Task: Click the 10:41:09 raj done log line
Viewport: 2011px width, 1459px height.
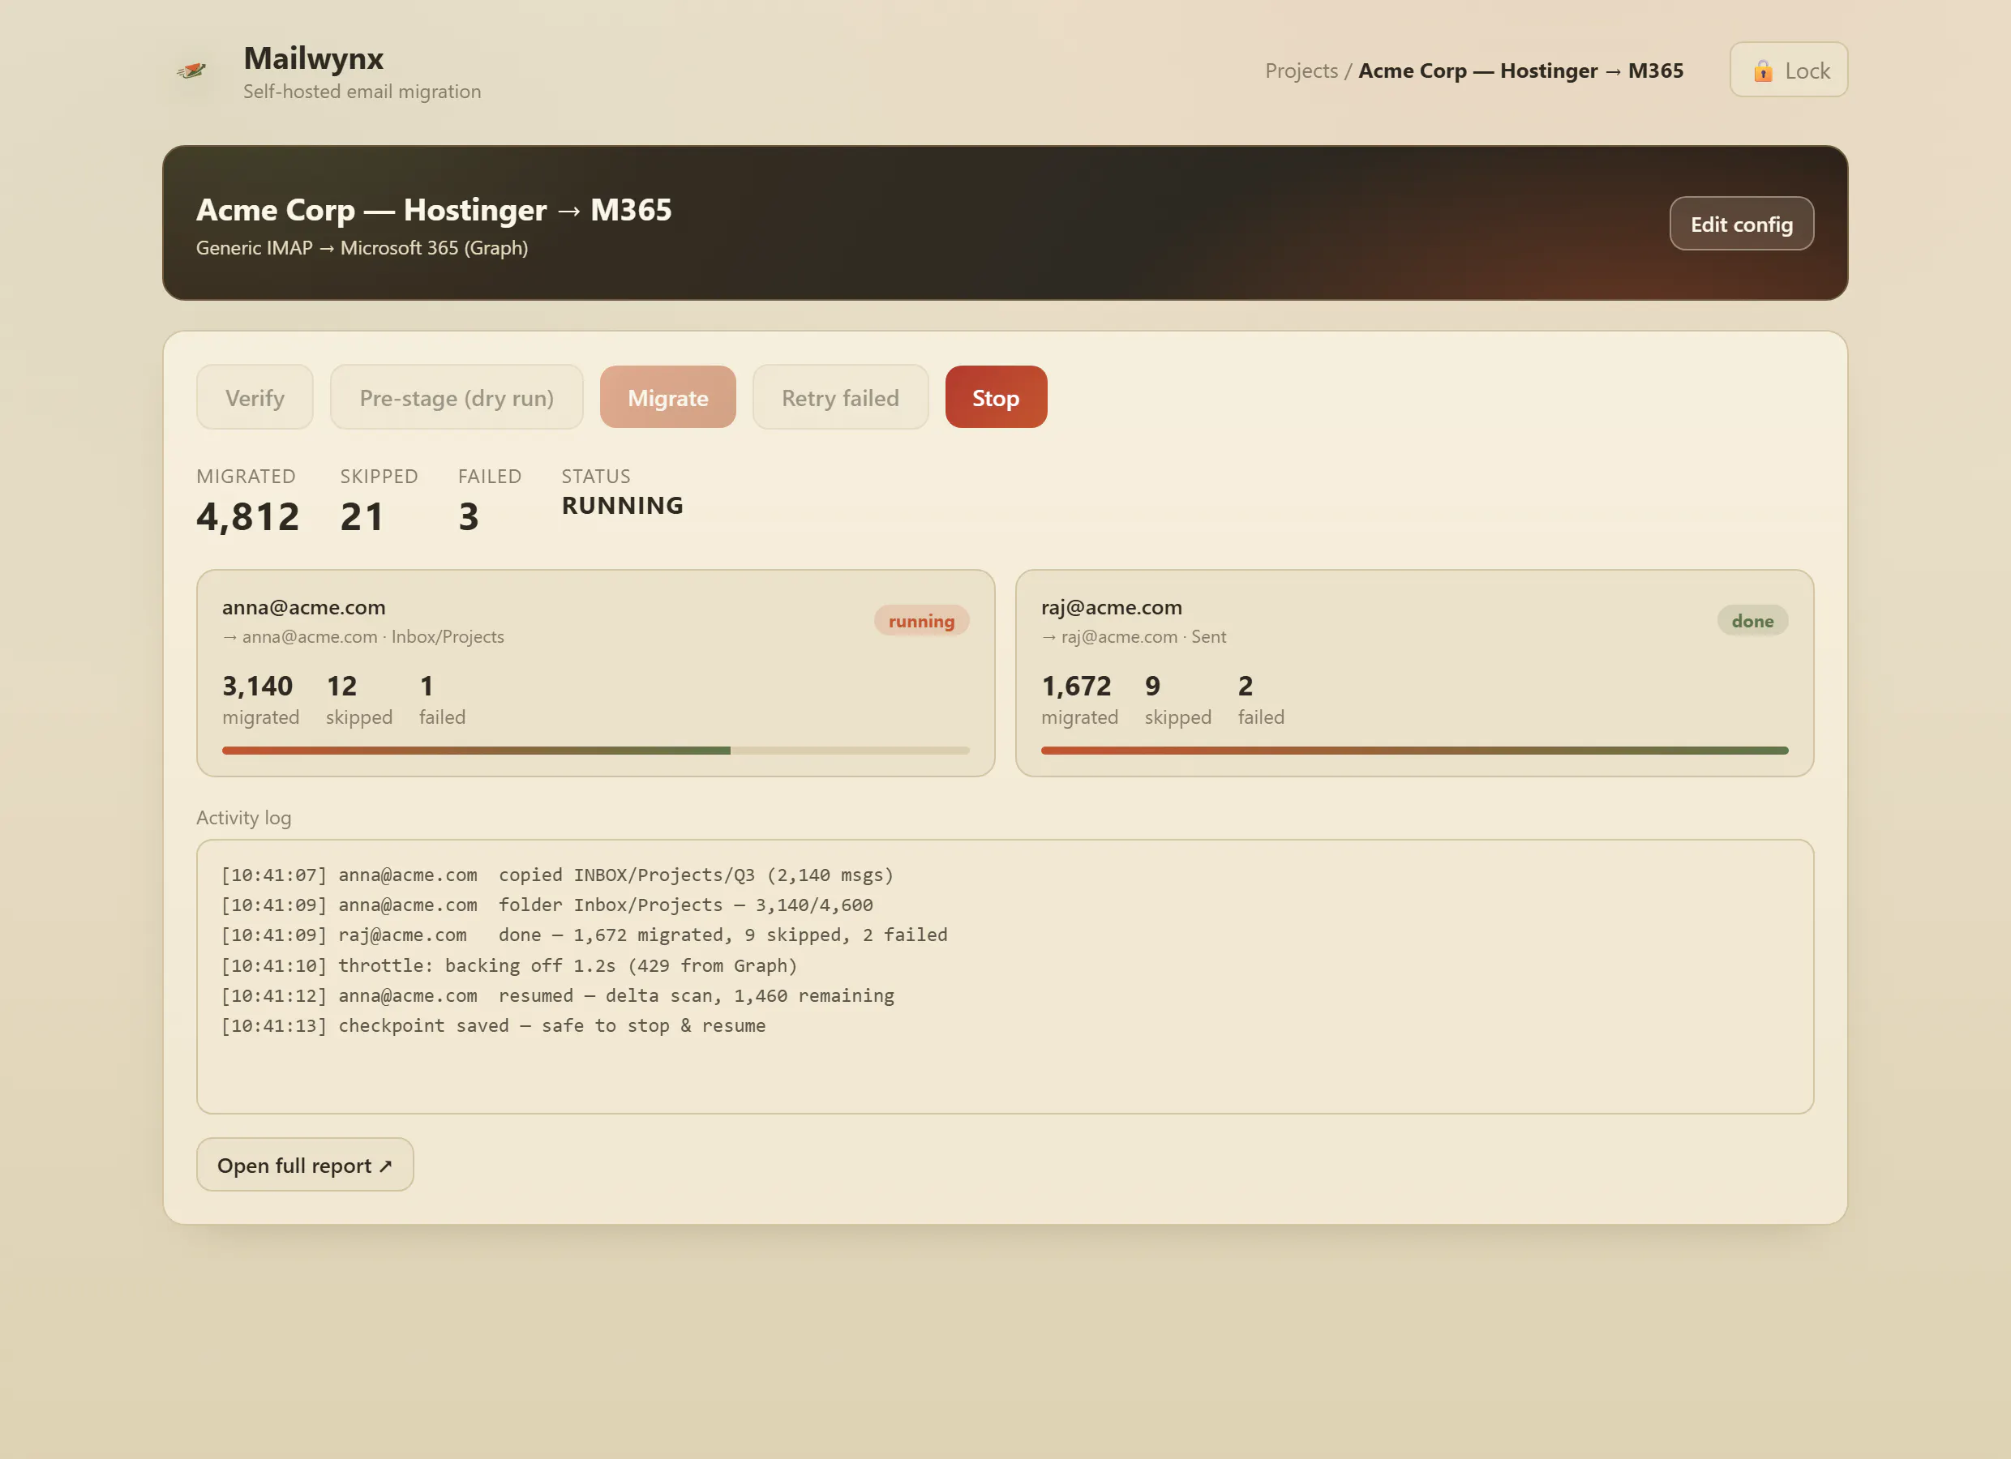Action: click(x=584, y=935)
